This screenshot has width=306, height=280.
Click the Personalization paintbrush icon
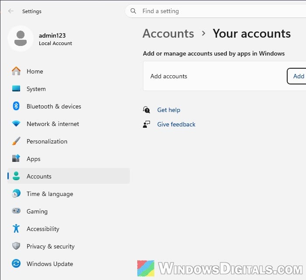16,141
